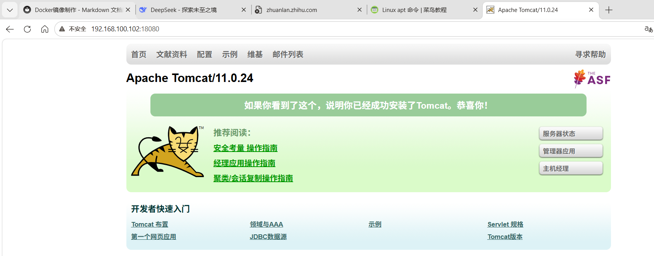Viewport: 654px width, 256px height.
Task: Click the 开发者快速入门 heading
Action: point(160,209)
